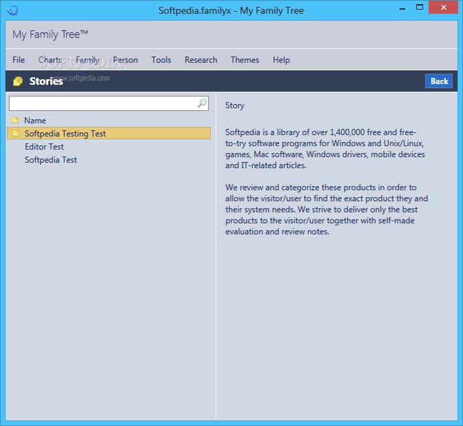Click the Story heading label
Image resolution: width=463 pixels, height=426 pixels.
pyautogui.click(x=235, y=105)
